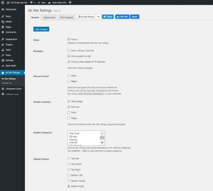
Task: Uncheck Home page in Disable Locations
Action: pyautogui.click(x=69, y=101)
